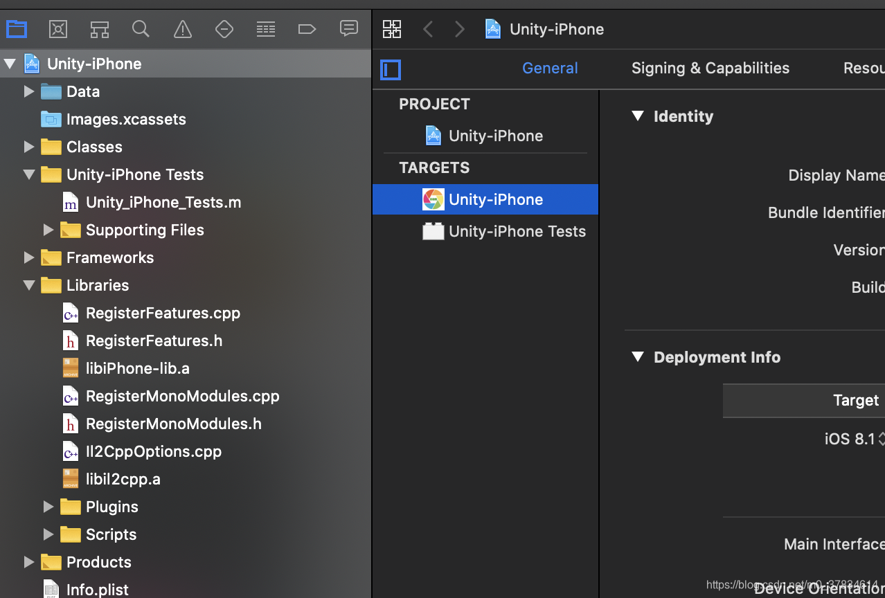The width and height of the screenshot is (885, 598).
Task: Collapse the Unity-iPhone root project
Action: click(x=10, y=64)
